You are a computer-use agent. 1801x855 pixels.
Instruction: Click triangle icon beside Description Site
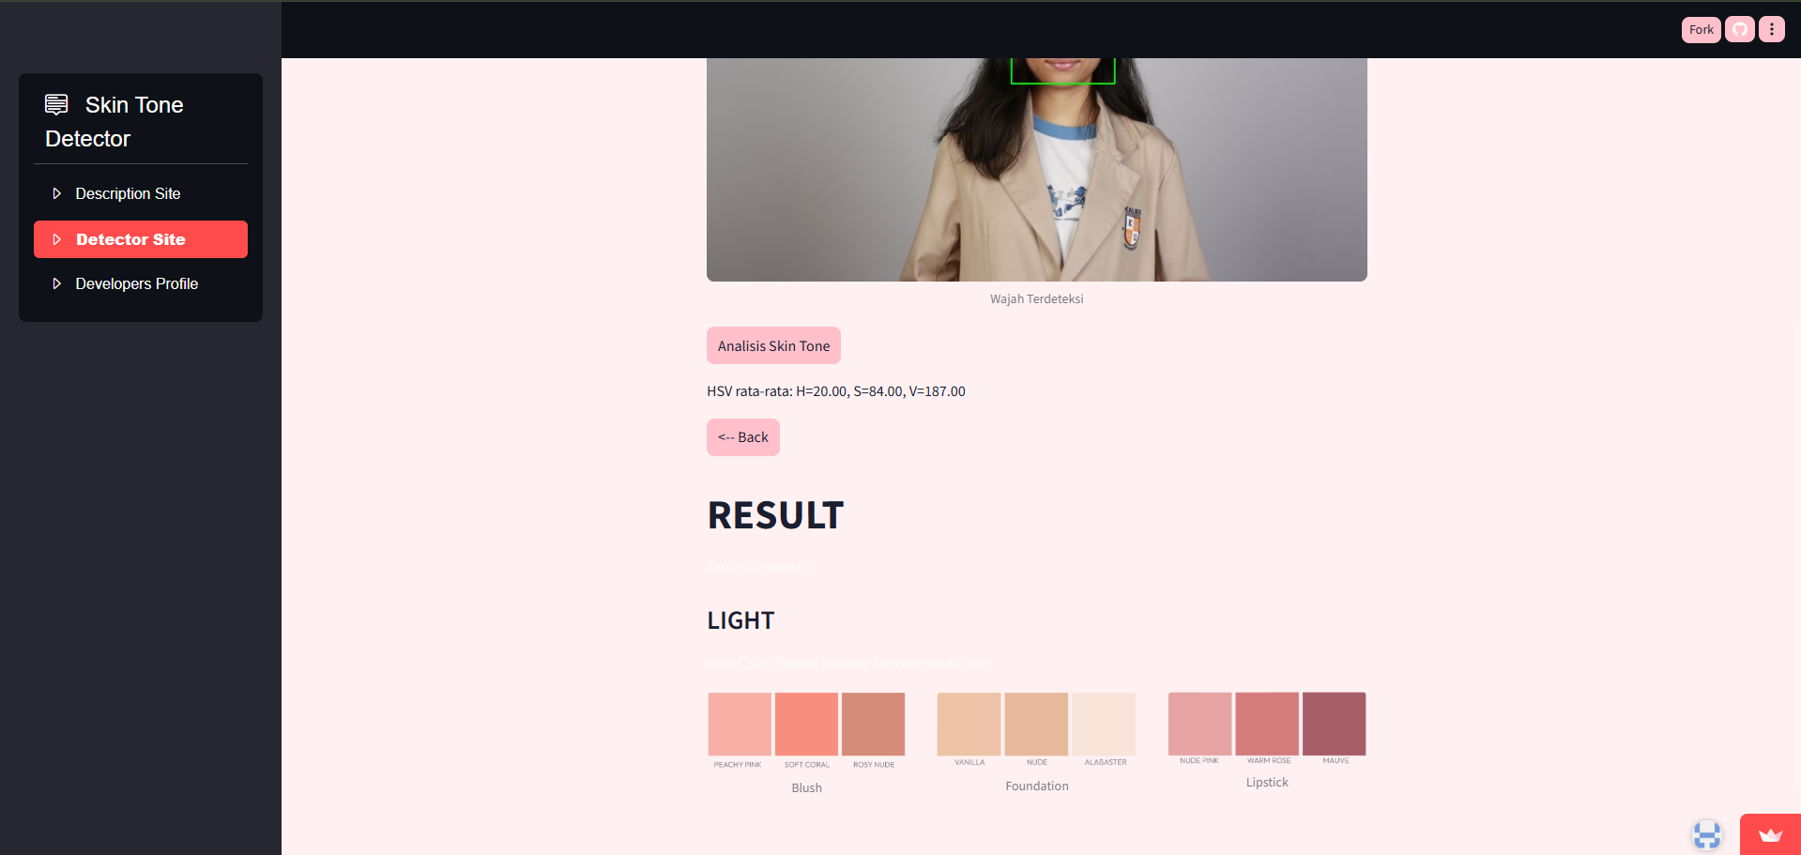coord(56,193)
